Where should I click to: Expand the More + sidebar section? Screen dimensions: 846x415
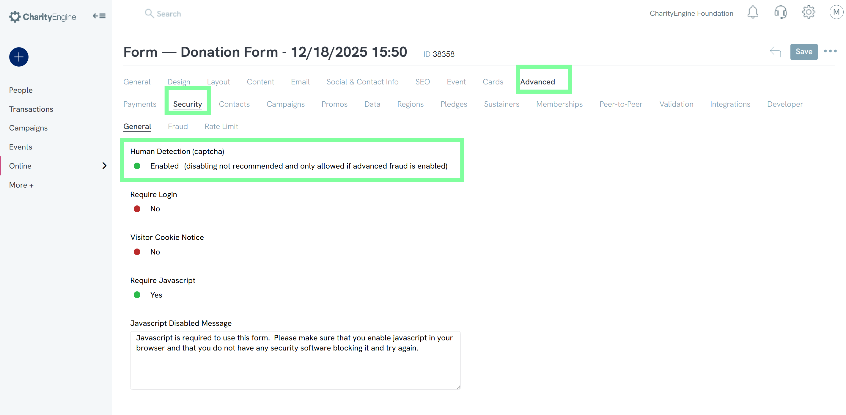21,185
